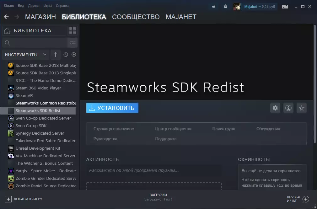Open Обсуждения link
The height and width of the screenshot is (209, 317).
click(x=268, y=129)
